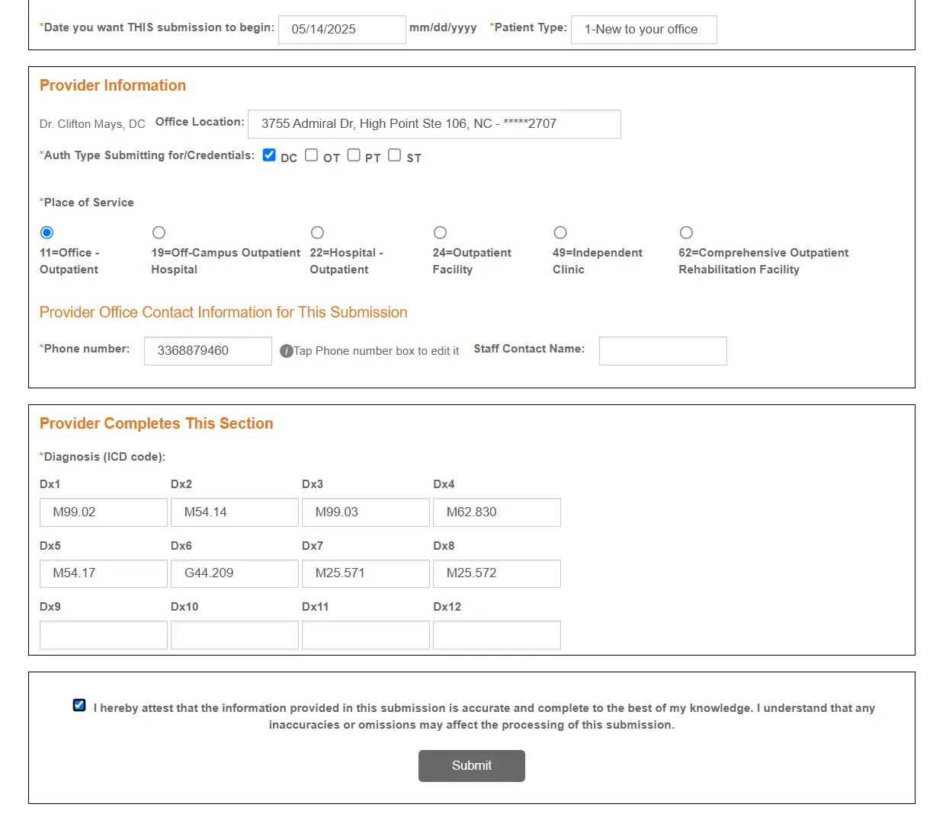Click the submission begin date field
This screenshot has height=817, width=946.
342,30
